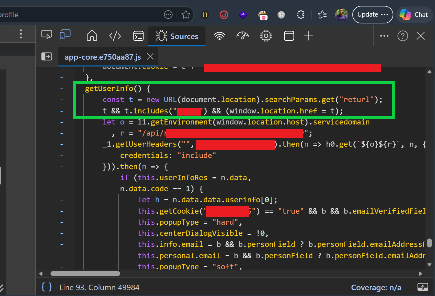Click the this.centerDialogVisible code line
Image resolution: width=435 pixels, height=296 pixels.
point(203,233)
